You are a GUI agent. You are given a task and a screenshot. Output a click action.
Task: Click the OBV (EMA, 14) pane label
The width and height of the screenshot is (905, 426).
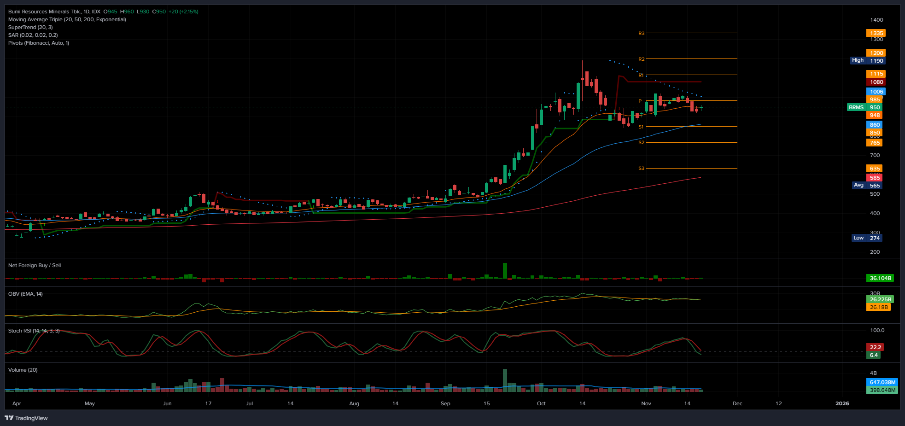pos(25,294)
